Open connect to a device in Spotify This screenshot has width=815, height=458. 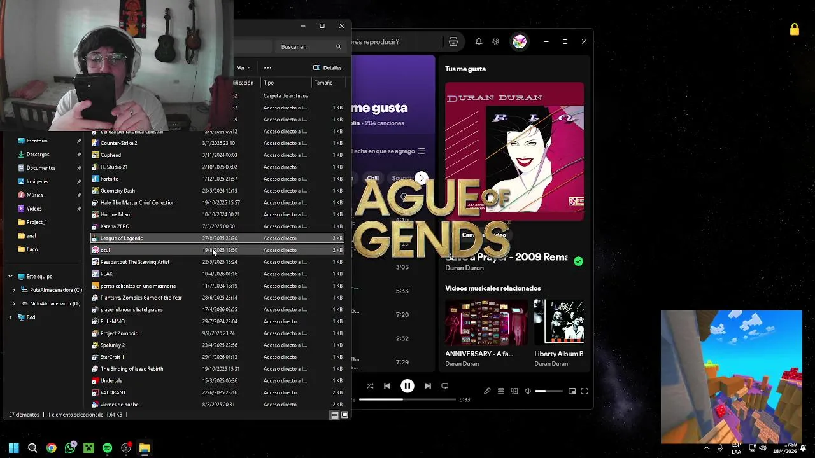[514, 391]
